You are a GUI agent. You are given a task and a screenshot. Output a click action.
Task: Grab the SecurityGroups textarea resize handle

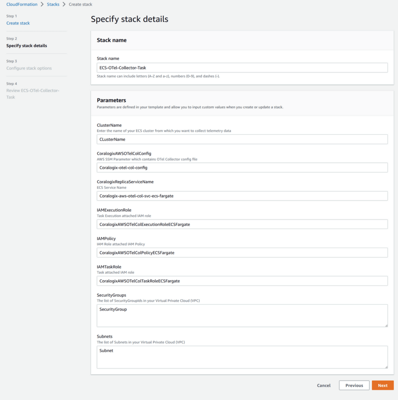pyautogui.click(x=386, y=325)
